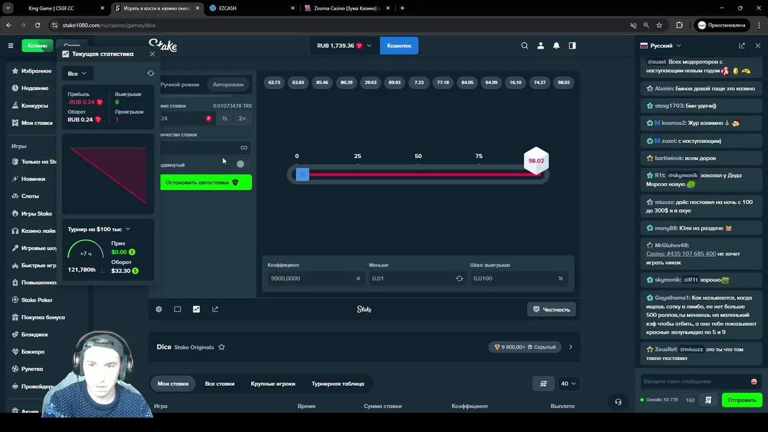Screen dimensions: 768x432
Task: Click the 62.73 past result chip
Action: click(274, 82)
